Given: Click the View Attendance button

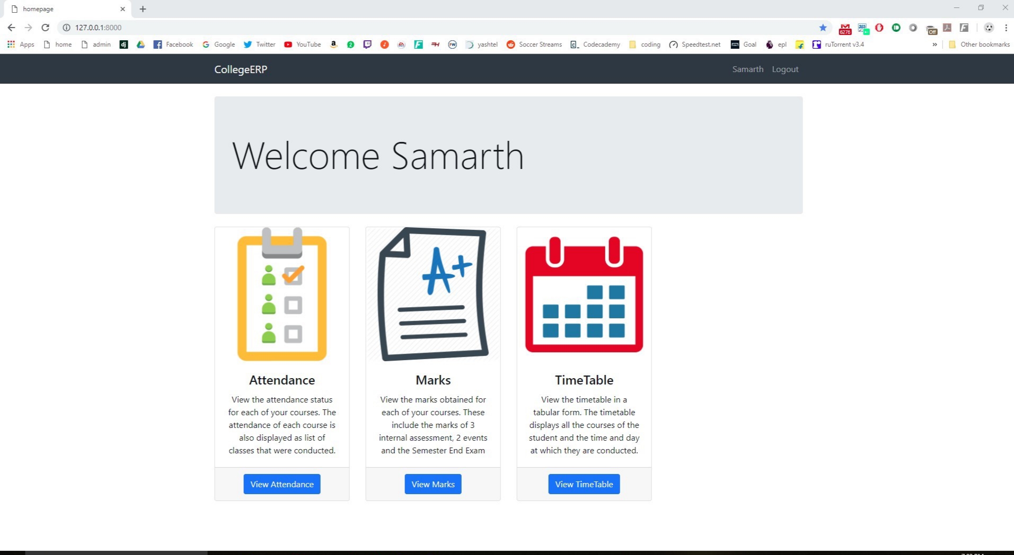Looking at the screenshot, I should 281,484.
